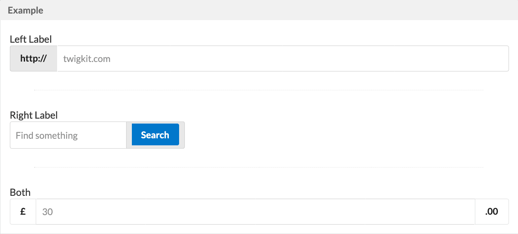
Task: Click the .00 decimal suffix addon
Action: 492,212
